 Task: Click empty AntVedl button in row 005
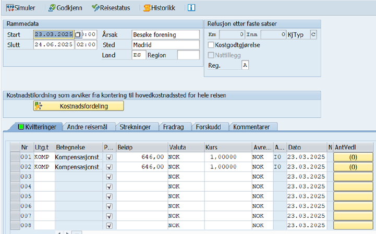pos(353,196)
